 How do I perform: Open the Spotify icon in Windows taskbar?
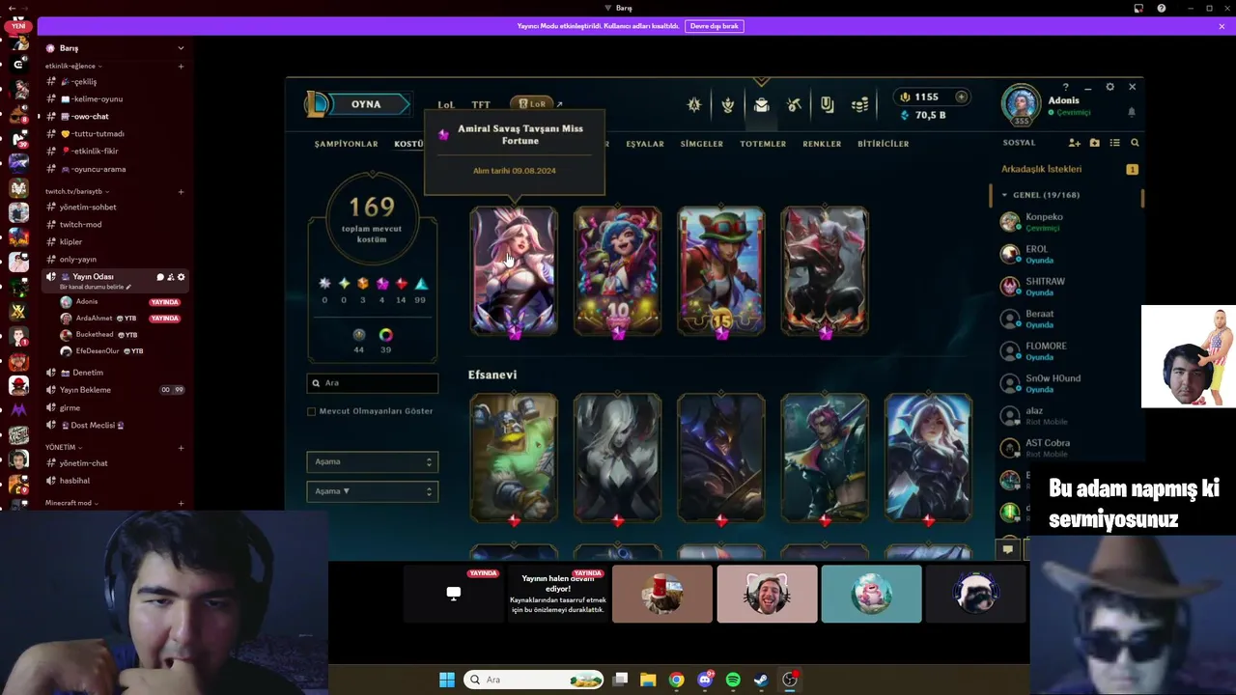tap(733, 680)
